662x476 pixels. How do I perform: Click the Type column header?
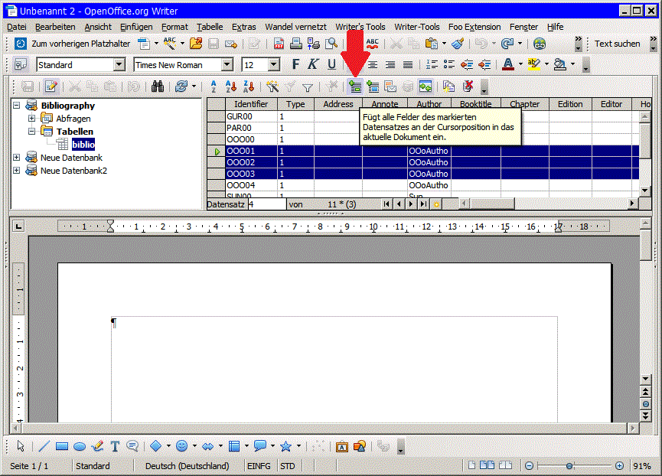coord(295,104)
